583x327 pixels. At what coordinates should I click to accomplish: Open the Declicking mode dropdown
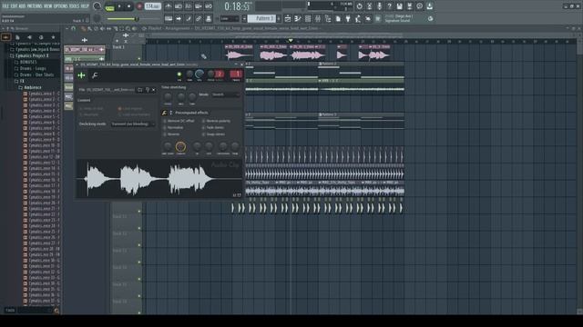pyautogui.click(x=133, y=124)
